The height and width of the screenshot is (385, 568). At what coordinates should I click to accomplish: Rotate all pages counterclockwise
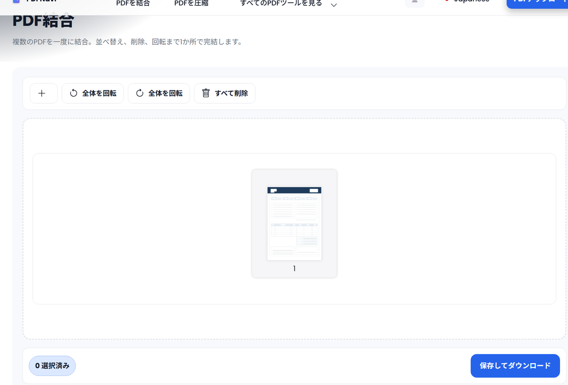click(x=93, y=93)
